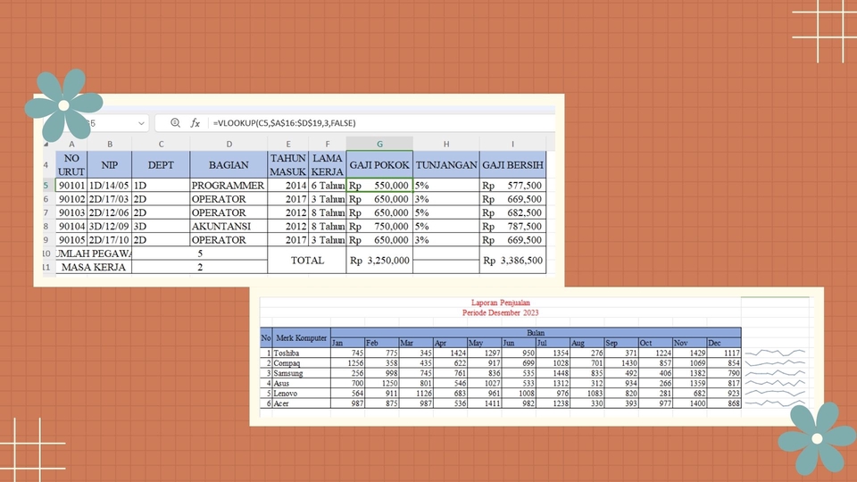Click the Samsung row label
857x482 pixels.
pos(301,373)
